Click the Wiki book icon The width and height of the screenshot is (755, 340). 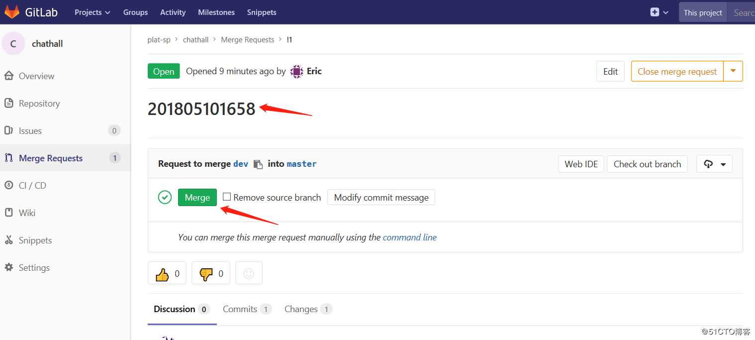[x=9, y=213]
